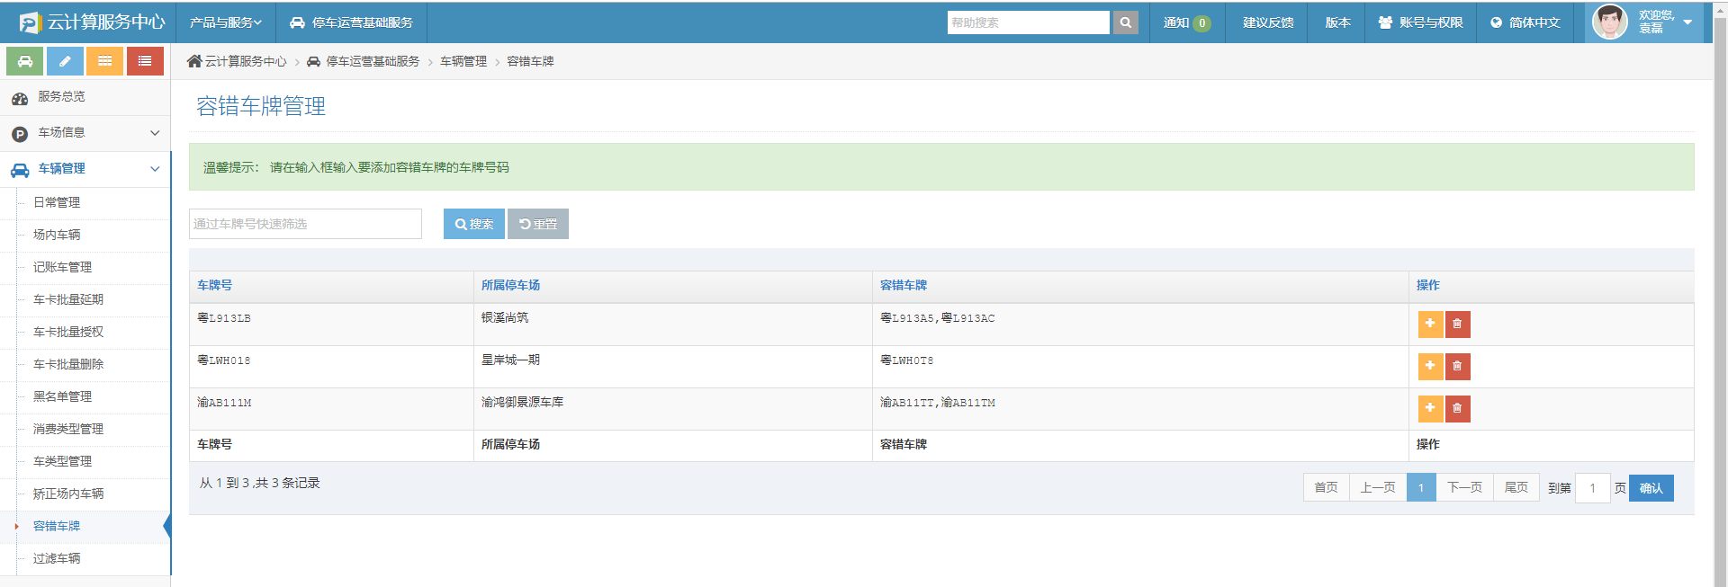Click the orange table grid icon button

coord(104,61)
